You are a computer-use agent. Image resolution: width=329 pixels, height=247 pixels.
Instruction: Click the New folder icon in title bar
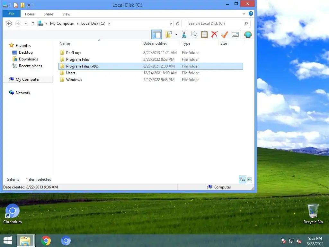tap(22, 5)
